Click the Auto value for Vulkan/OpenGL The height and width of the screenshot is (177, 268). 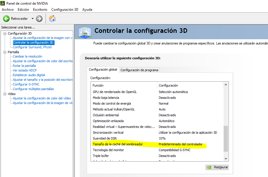click(x=162, y=109)
